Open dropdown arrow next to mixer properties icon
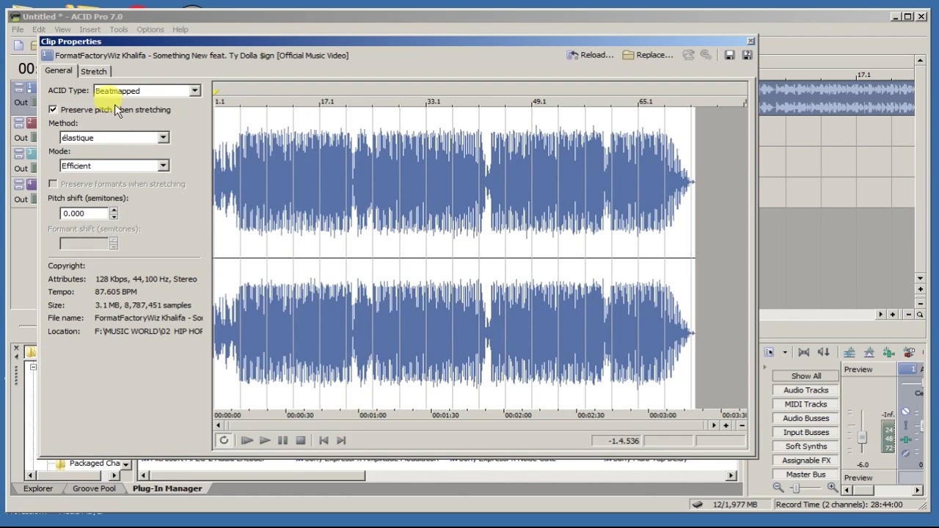Image resolution: width=939 pixels, height=528 pixels. 784,353
